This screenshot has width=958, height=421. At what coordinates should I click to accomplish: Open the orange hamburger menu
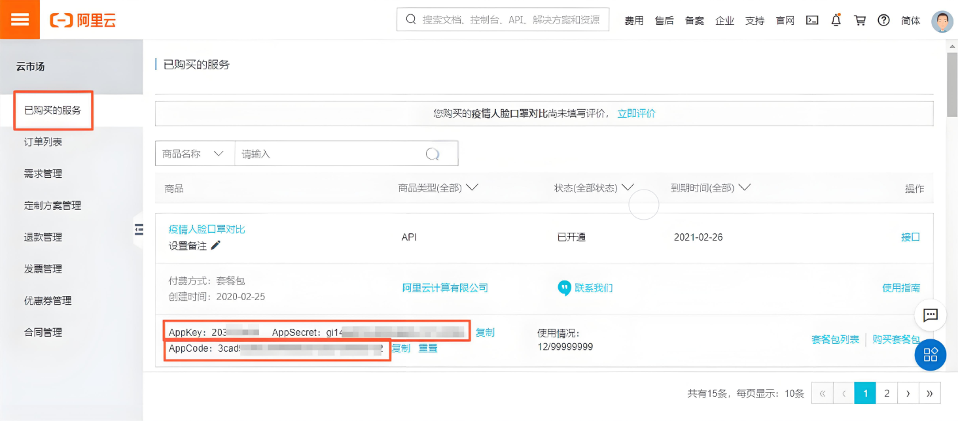click(20, 20)
